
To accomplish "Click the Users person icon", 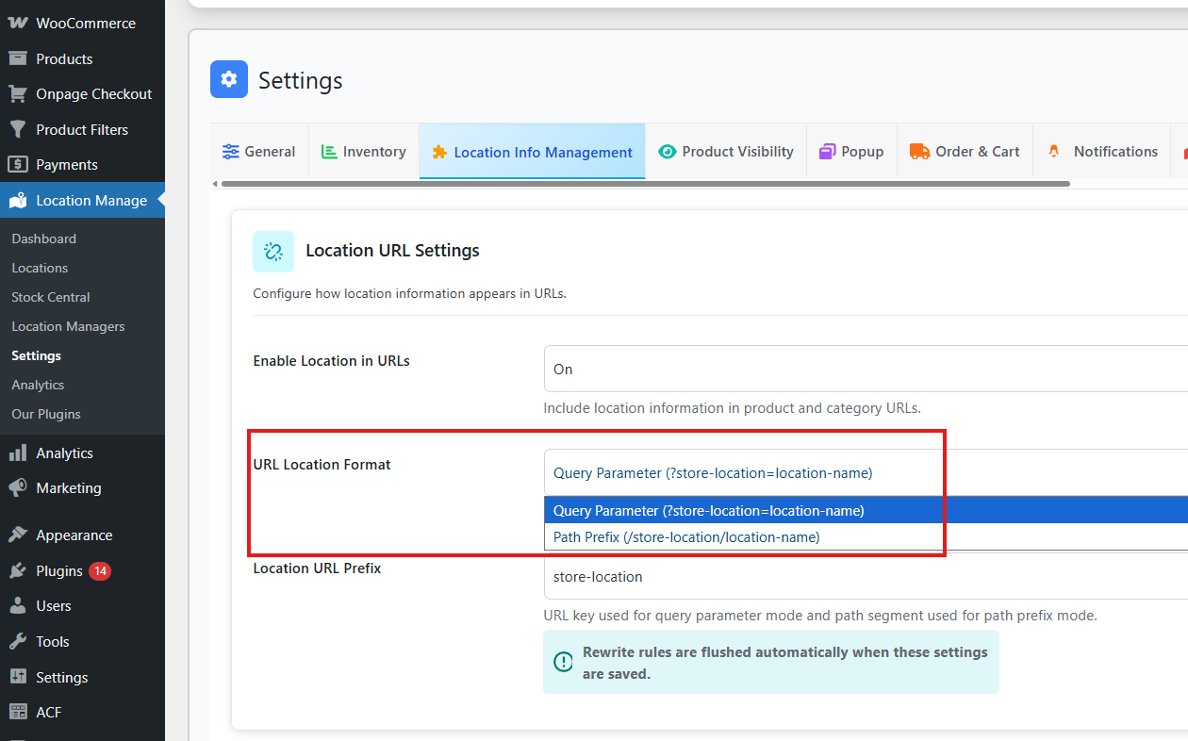I will [x=17, y=605].
